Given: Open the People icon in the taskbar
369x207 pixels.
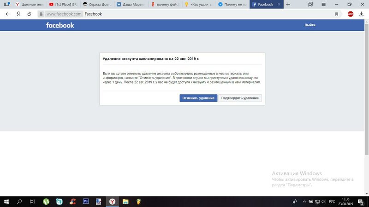Looking at the screenshot, I should coord(294,201).
